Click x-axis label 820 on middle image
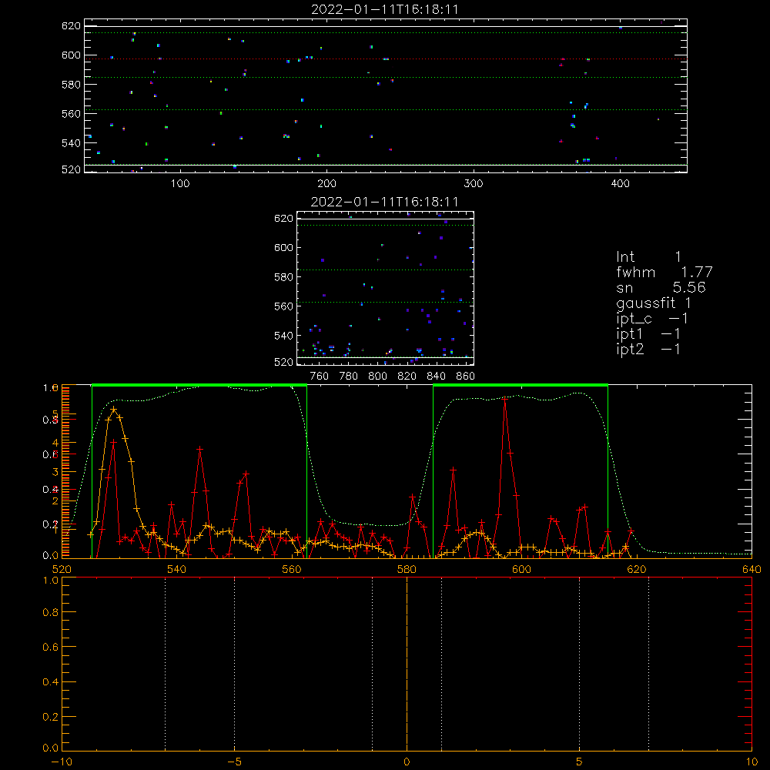This screenshot has height=770, width=770. pyautogui.click(x=407, y=377)
